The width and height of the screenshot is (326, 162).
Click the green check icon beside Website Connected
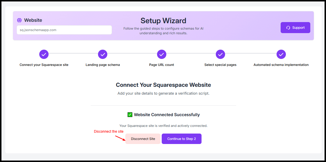tap(130, 115)
